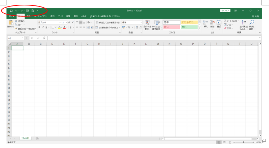The image size is (269, 148).
Task: Open Find & Select magnifier (検索と選択)
Action: click(x=252, y=25)
